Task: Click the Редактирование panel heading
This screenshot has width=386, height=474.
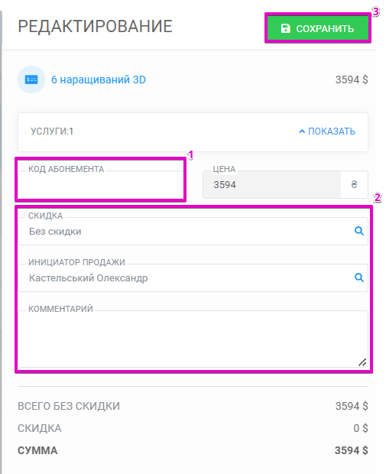Action: (x=96, y=26)
